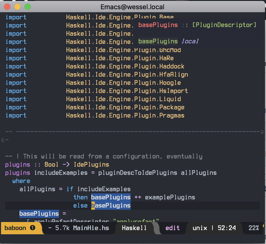The height and width of the screenshot is (244, 266).
Task: Click the 52:24 cursor position indicator
Action: tap(227, 228)
